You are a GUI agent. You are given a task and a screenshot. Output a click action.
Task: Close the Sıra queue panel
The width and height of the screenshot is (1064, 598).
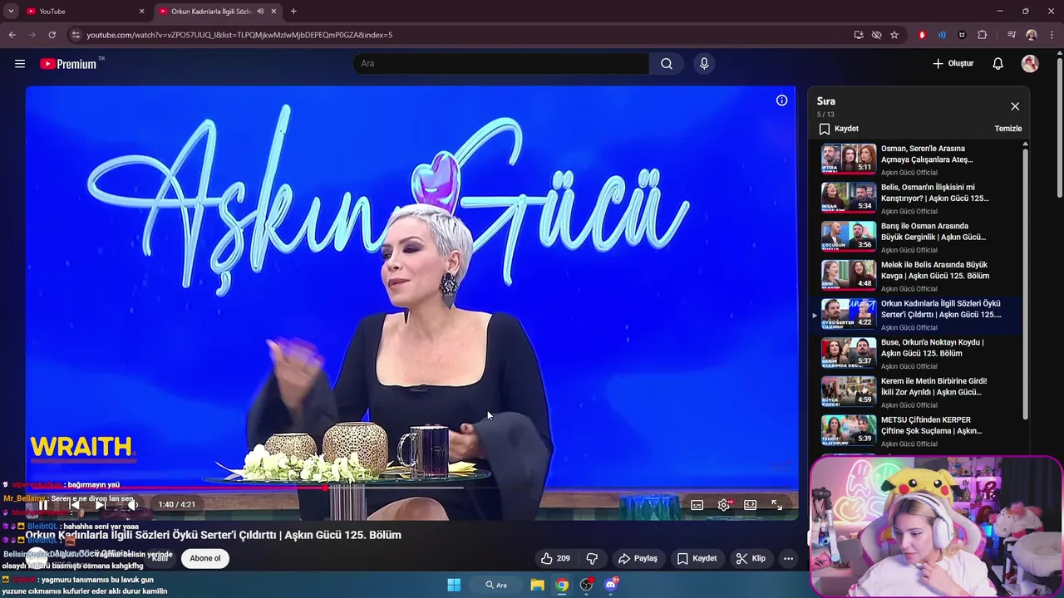tap(1015, 106)
